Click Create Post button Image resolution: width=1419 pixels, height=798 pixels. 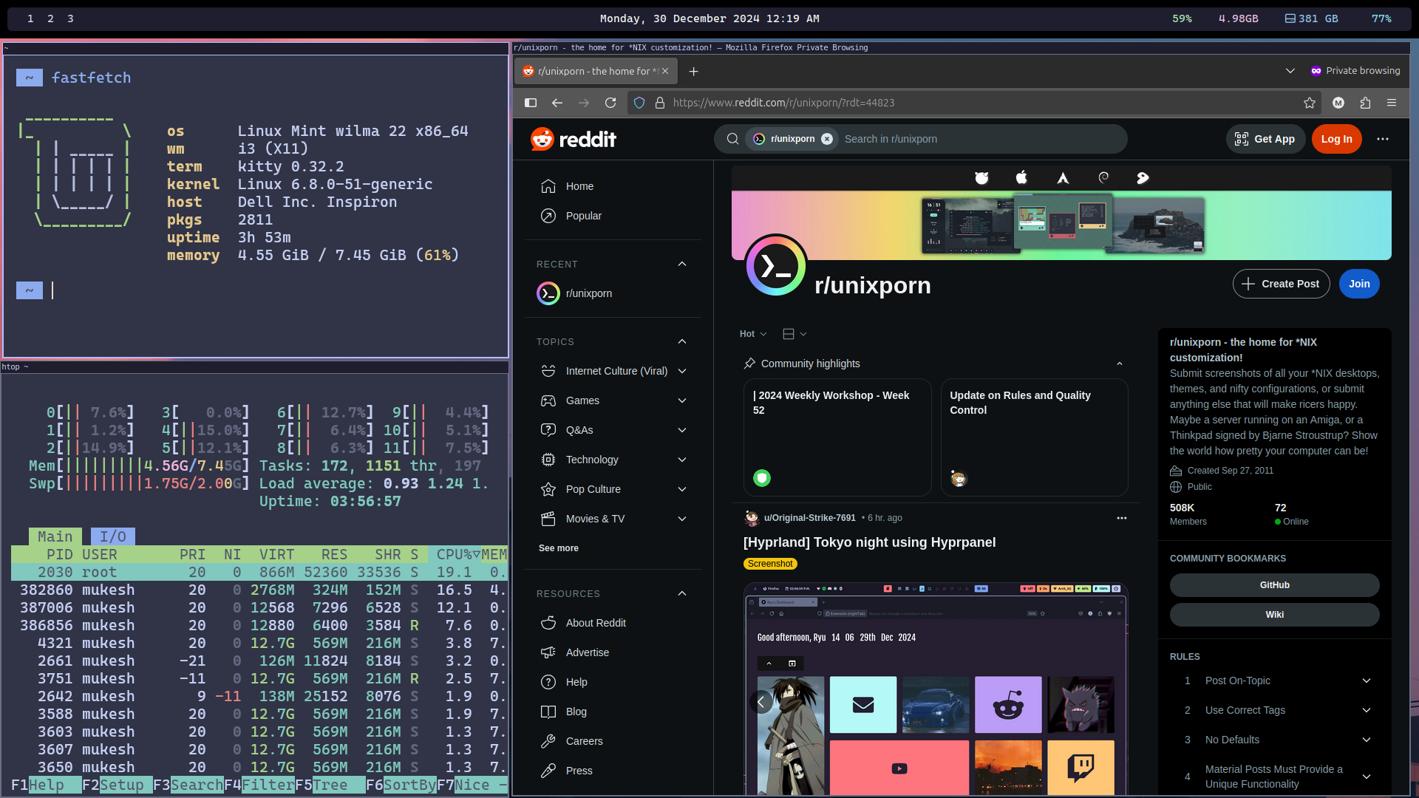[x=1281, y=284]
